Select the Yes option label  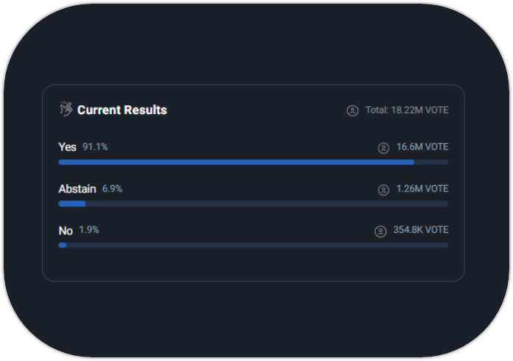click(x=67, y=147)
